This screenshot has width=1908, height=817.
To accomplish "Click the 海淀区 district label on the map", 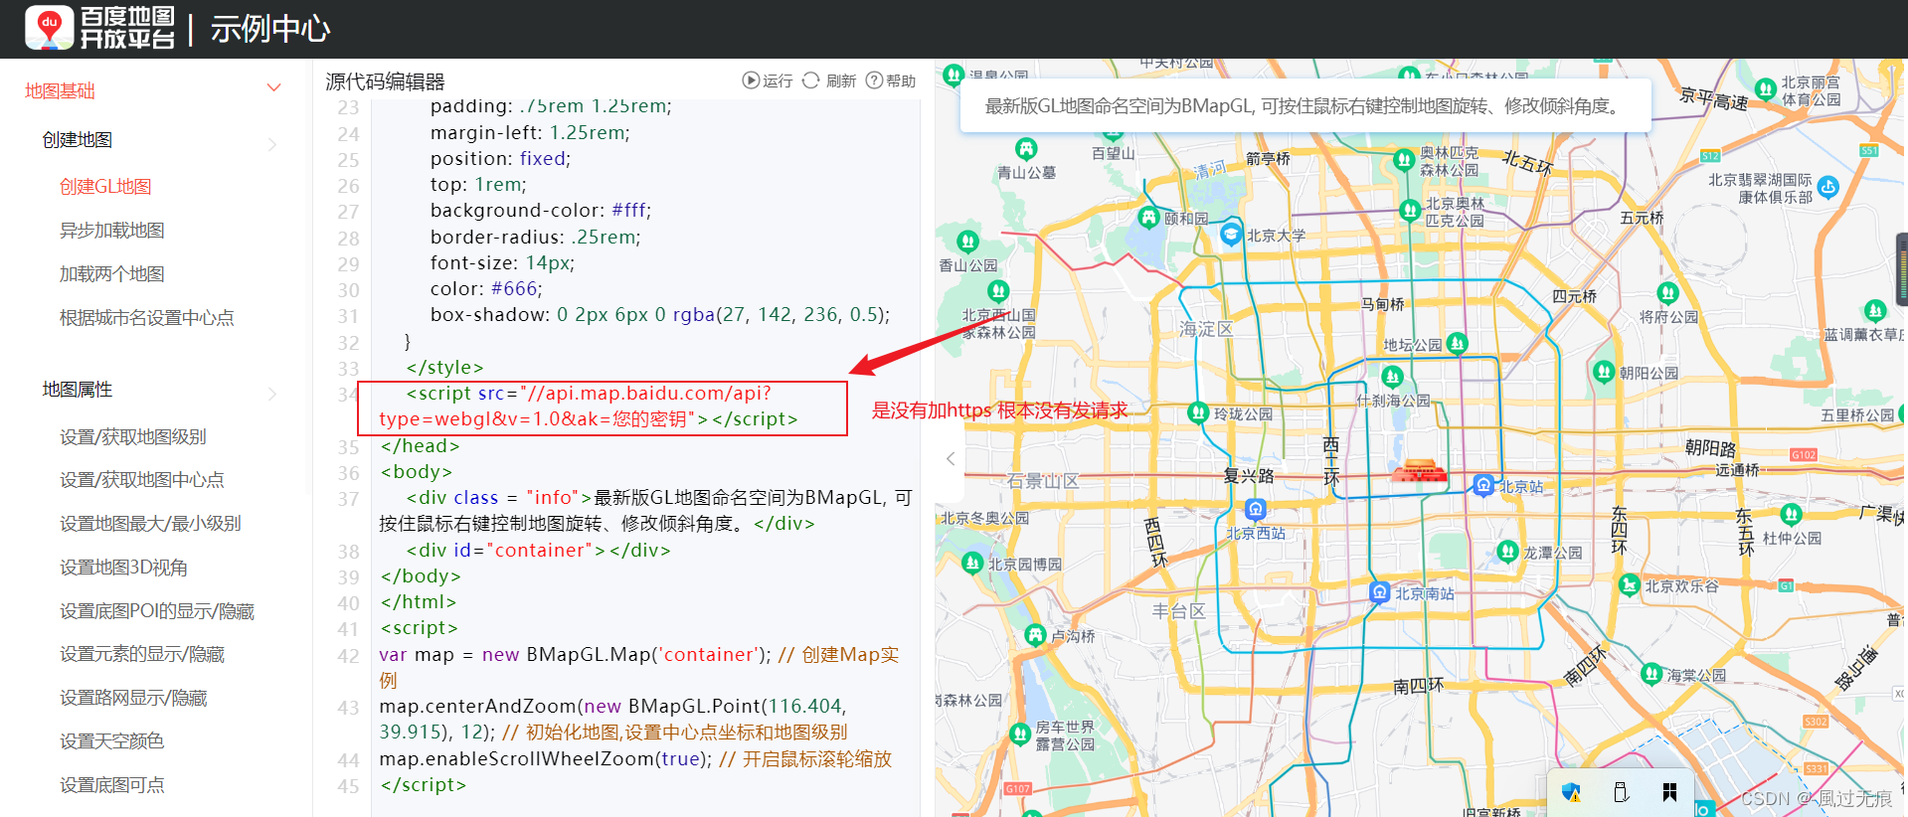I will 1205,329.
